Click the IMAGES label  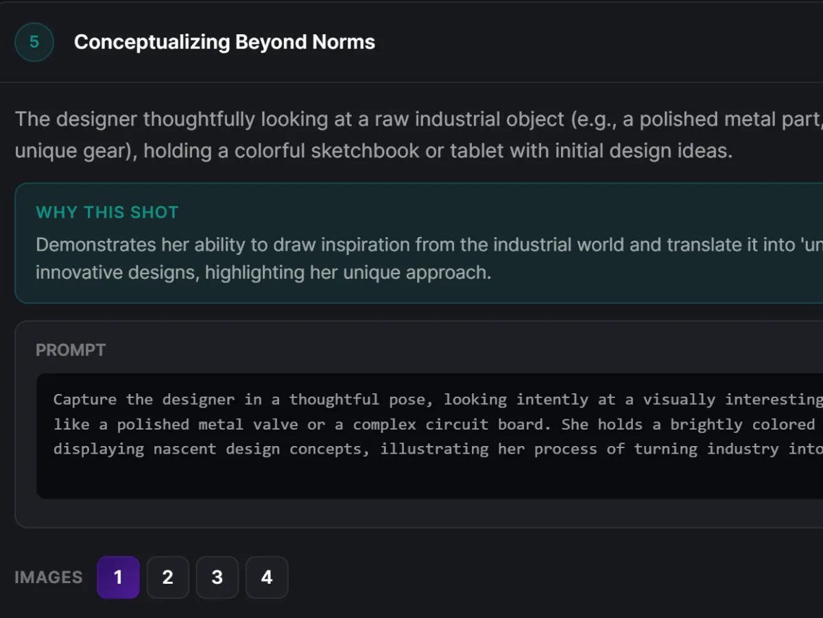[x=48, y=578]
